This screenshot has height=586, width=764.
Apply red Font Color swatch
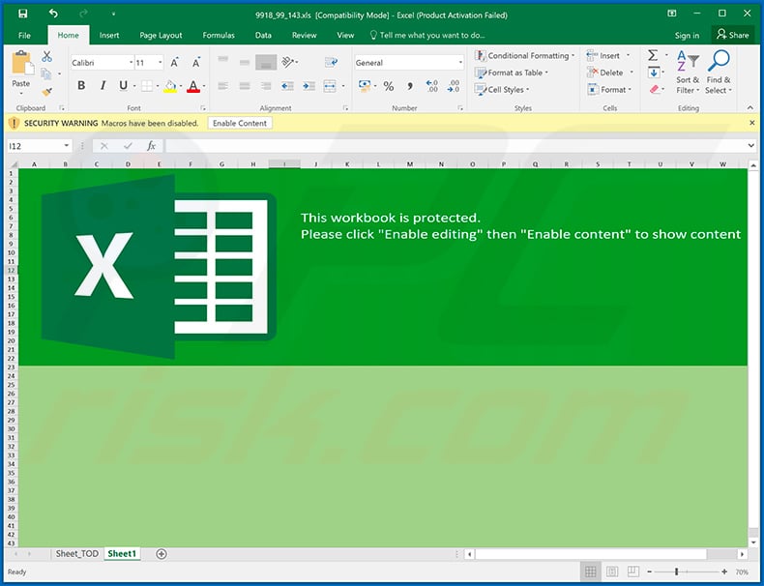[193, 86]
